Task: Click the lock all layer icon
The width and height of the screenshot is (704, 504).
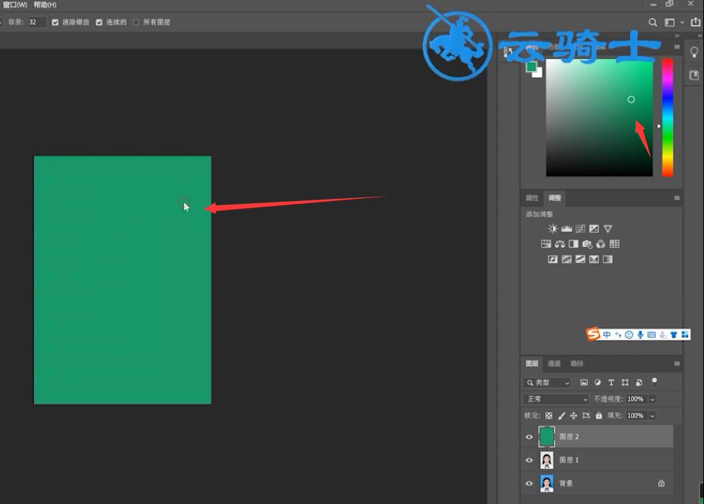Action: (599, 416)
